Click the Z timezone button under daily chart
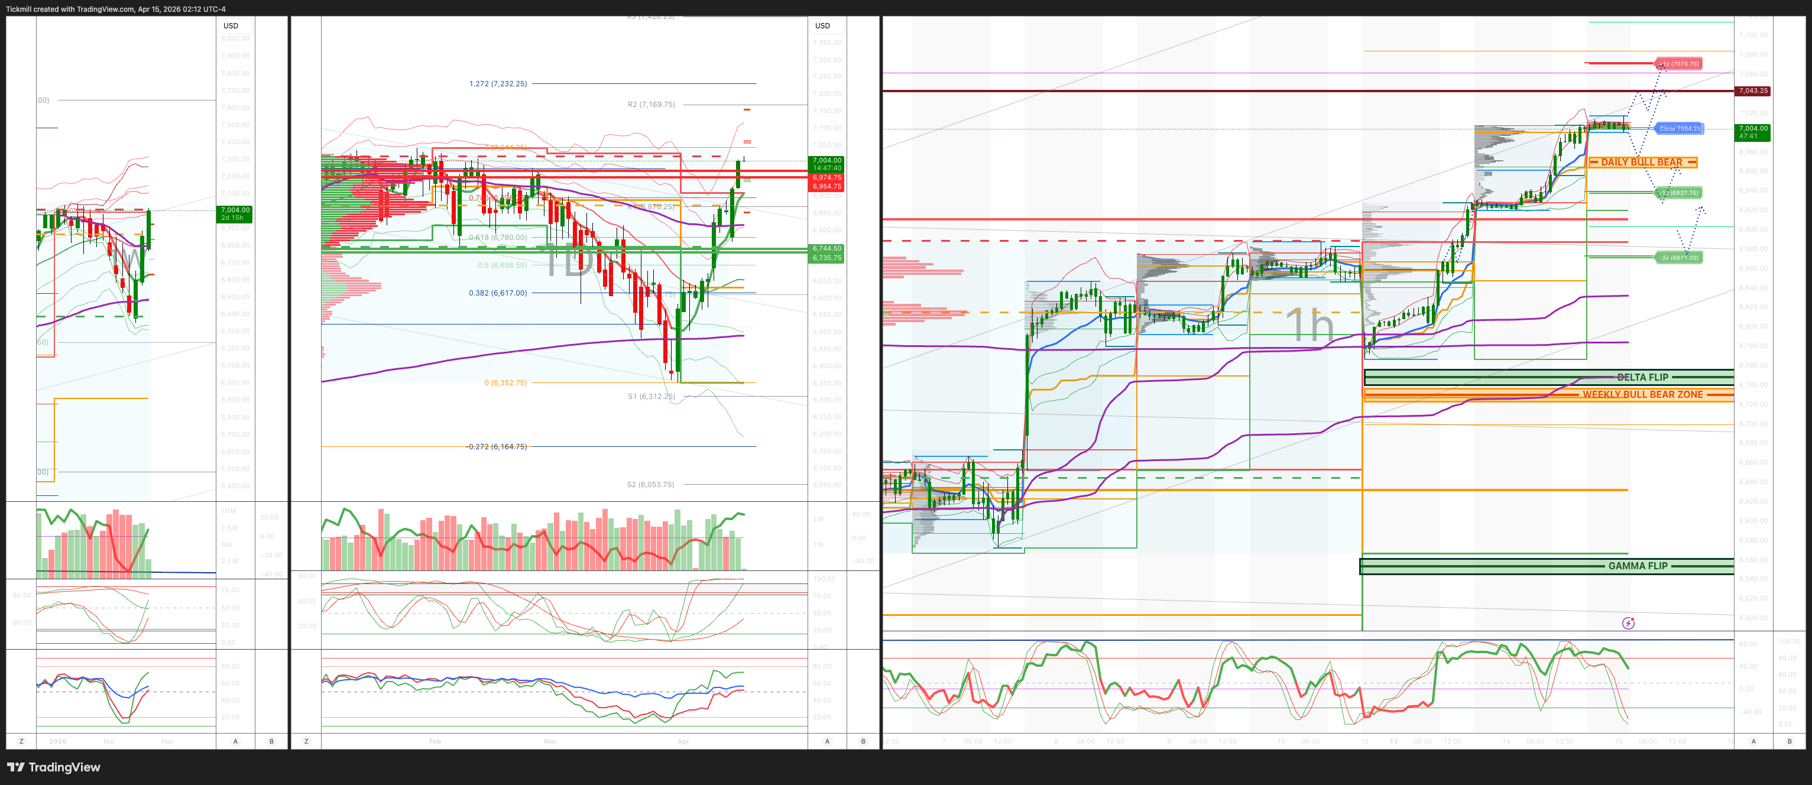The width and height of the screenshot is (1812, 785). [306, 741]
